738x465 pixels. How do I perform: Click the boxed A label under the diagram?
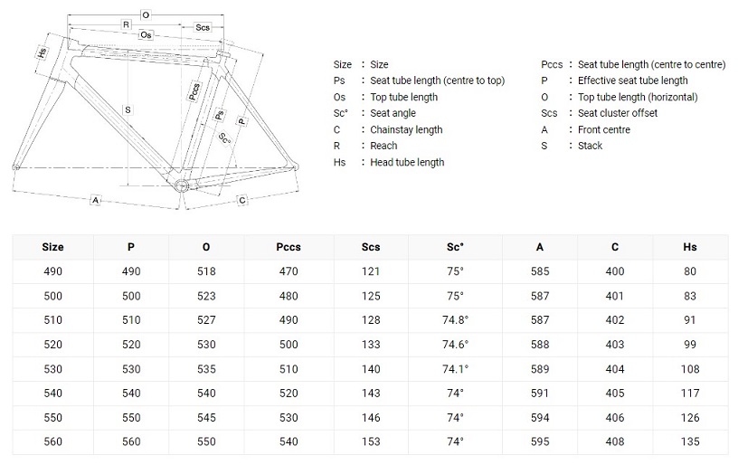pyautogui.click(x=95, y=199)
